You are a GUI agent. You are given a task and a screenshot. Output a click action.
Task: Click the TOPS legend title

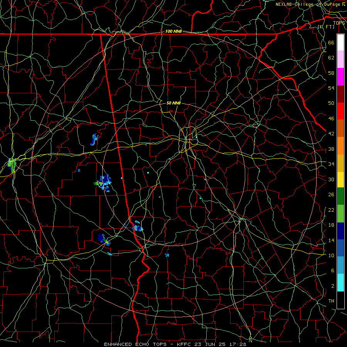339,23
